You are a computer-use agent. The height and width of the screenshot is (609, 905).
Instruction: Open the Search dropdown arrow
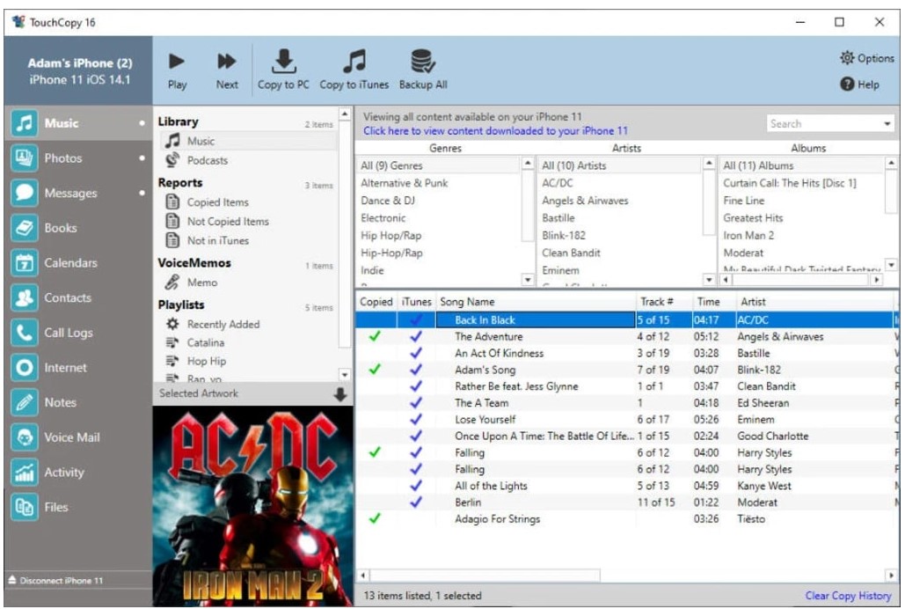[x=887, y=124]
